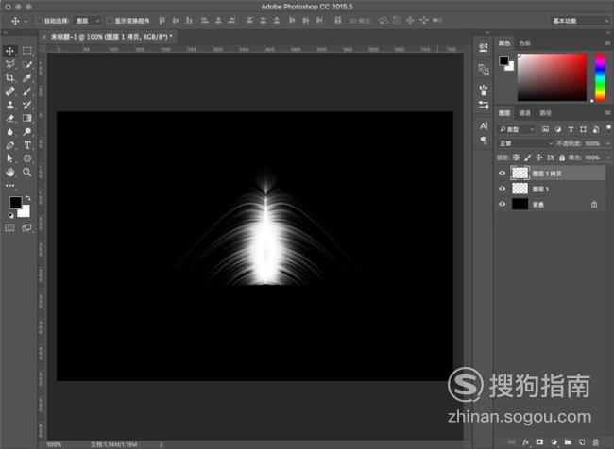Toggle lock position
This screenshot has height=449, width=614.
tap(539, 158)
